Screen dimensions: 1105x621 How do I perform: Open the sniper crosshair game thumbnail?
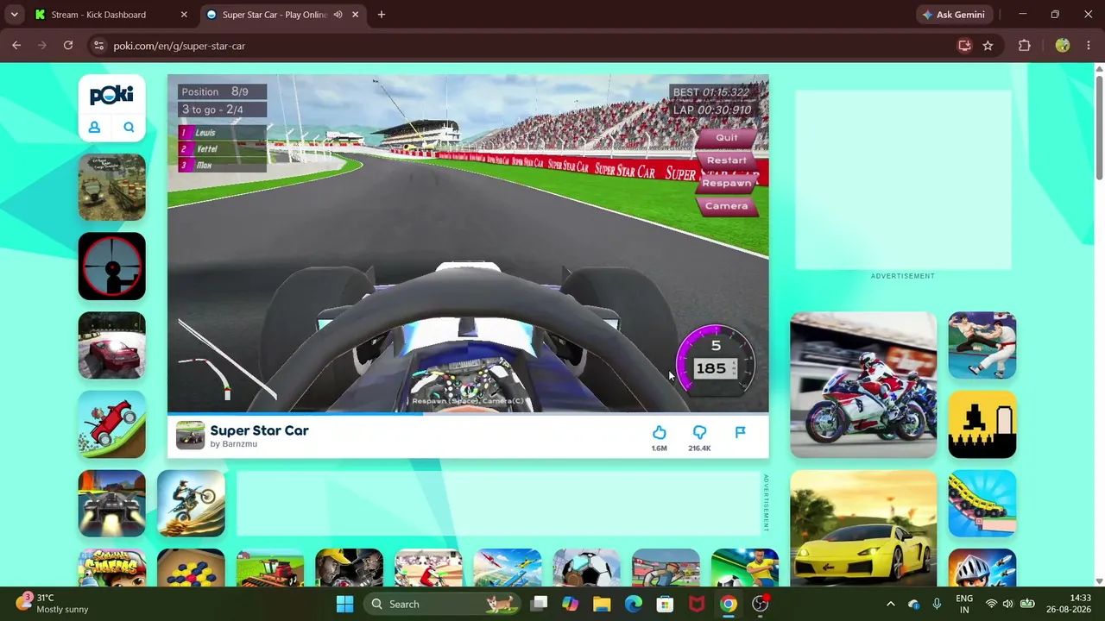tap(112, 267)
